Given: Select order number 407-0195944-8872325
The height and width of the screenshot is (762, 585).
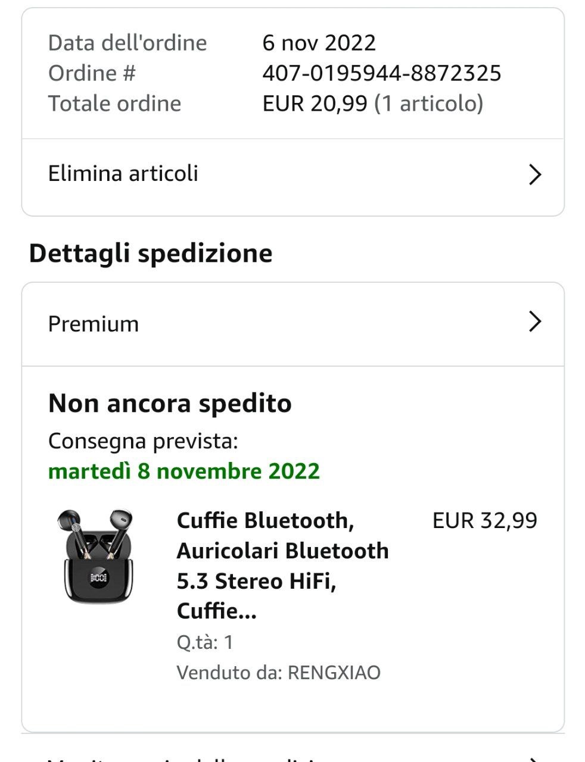Looking at the screenshot, I should pyautogui.click(x=381, y=73).
